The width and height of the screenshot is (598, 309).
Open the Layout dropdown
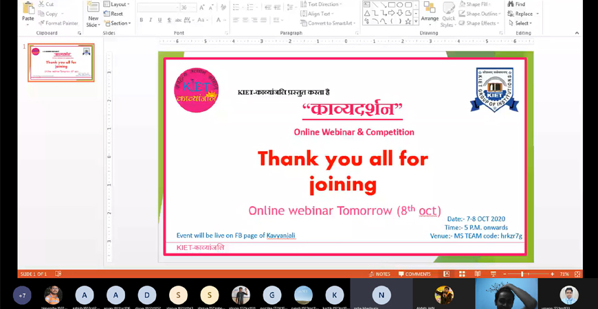[x=118, y=4]
